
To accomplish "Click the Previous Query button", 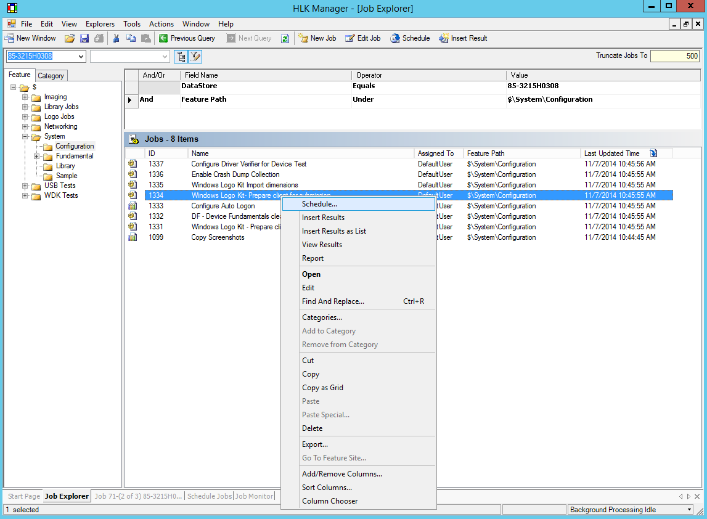I will [x=187, y=38].
